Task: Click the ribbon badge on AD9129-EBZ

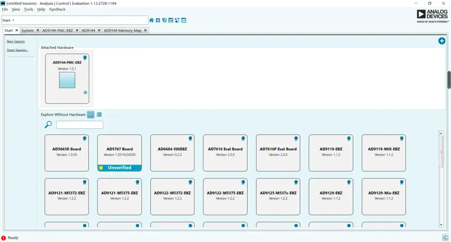Action: 349,183
